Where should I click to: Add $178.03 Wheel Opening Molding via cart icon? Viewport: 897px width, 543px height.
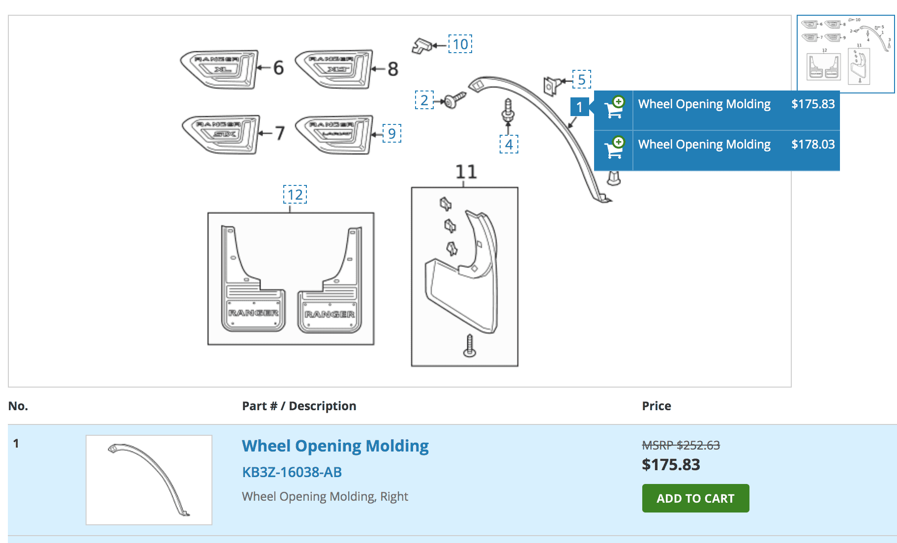[614, 148]
